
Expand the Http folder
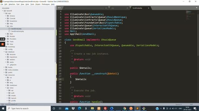coord(6,23)
